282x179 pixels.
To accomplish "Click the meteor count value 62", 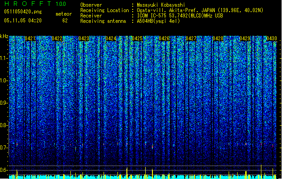I will tap(65, 21).
